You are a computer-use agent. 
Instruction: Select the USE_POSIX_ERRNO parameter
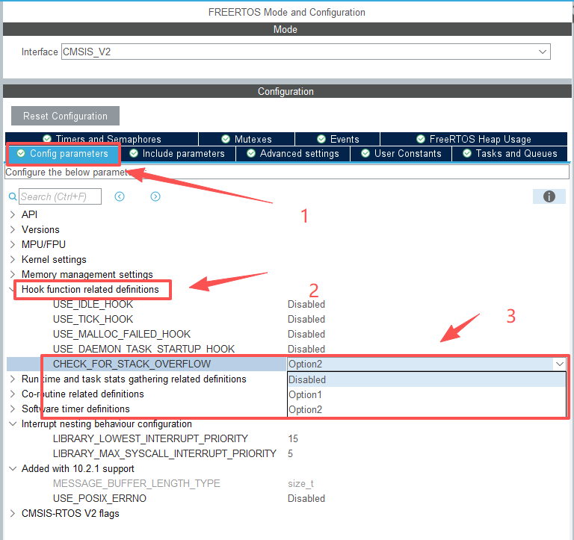tap(99, 499)
